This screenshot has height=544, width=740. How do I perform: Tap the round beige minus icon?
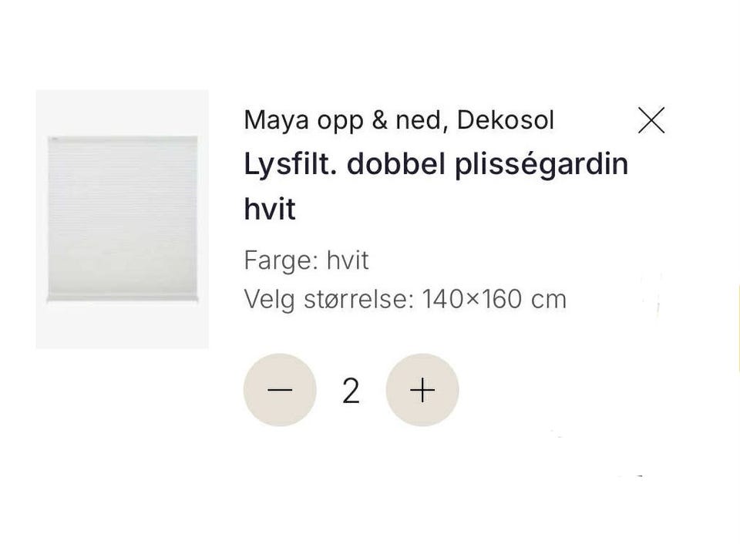(280, 390)
